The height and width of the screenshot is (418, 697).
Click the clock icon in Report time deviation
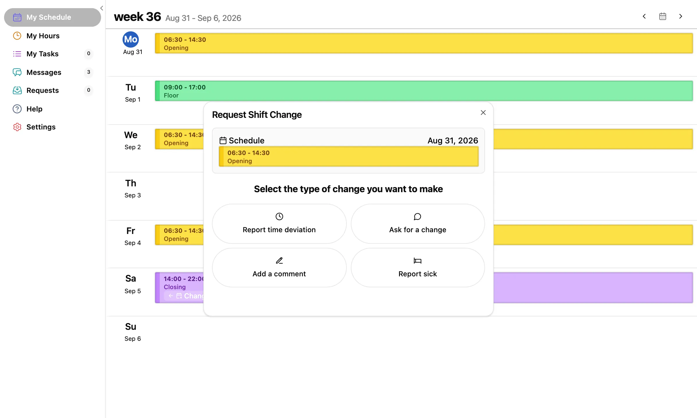tap(279, 217)
